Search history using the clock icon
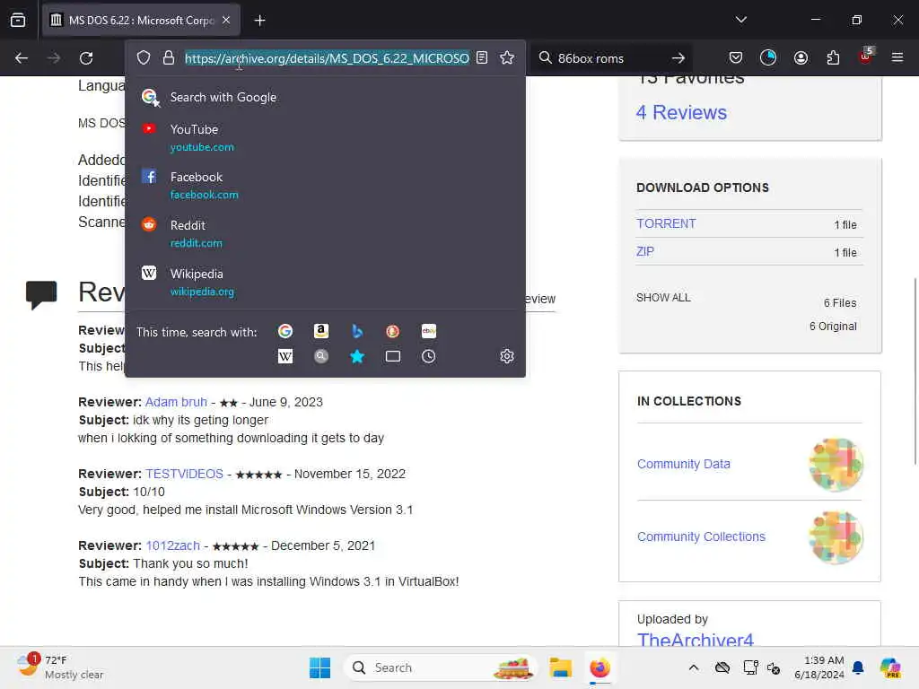 tap(428, 356)
